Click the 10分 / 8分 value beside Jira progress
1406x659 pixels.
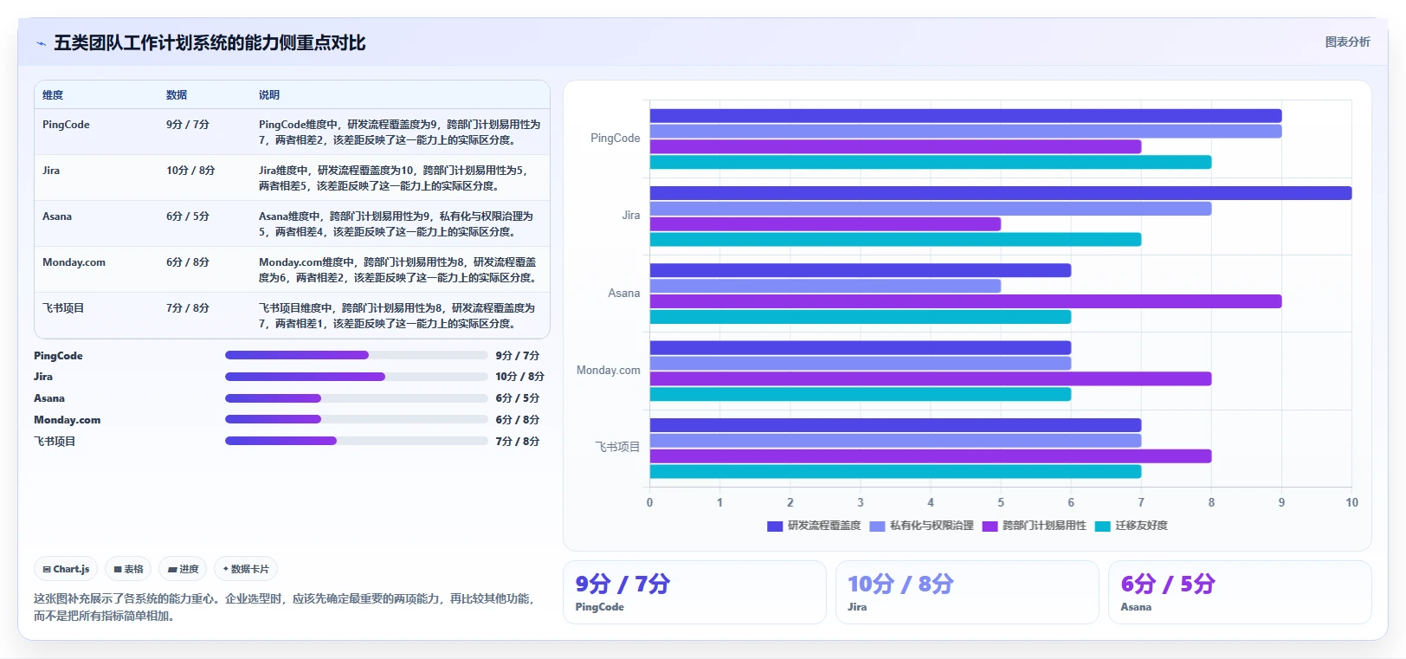point(519,377)
